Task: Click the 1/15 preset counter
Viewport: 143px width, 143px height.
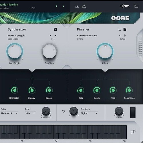Action: coord(33,8)
